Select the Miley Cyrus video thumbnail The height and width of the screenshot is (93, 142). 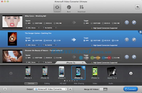point(12,22)
